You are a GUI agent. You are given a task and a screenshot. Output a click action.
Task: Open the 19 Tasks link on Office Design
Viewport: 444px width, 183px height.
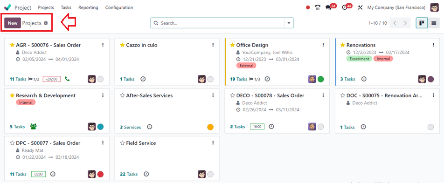(238, 79)
